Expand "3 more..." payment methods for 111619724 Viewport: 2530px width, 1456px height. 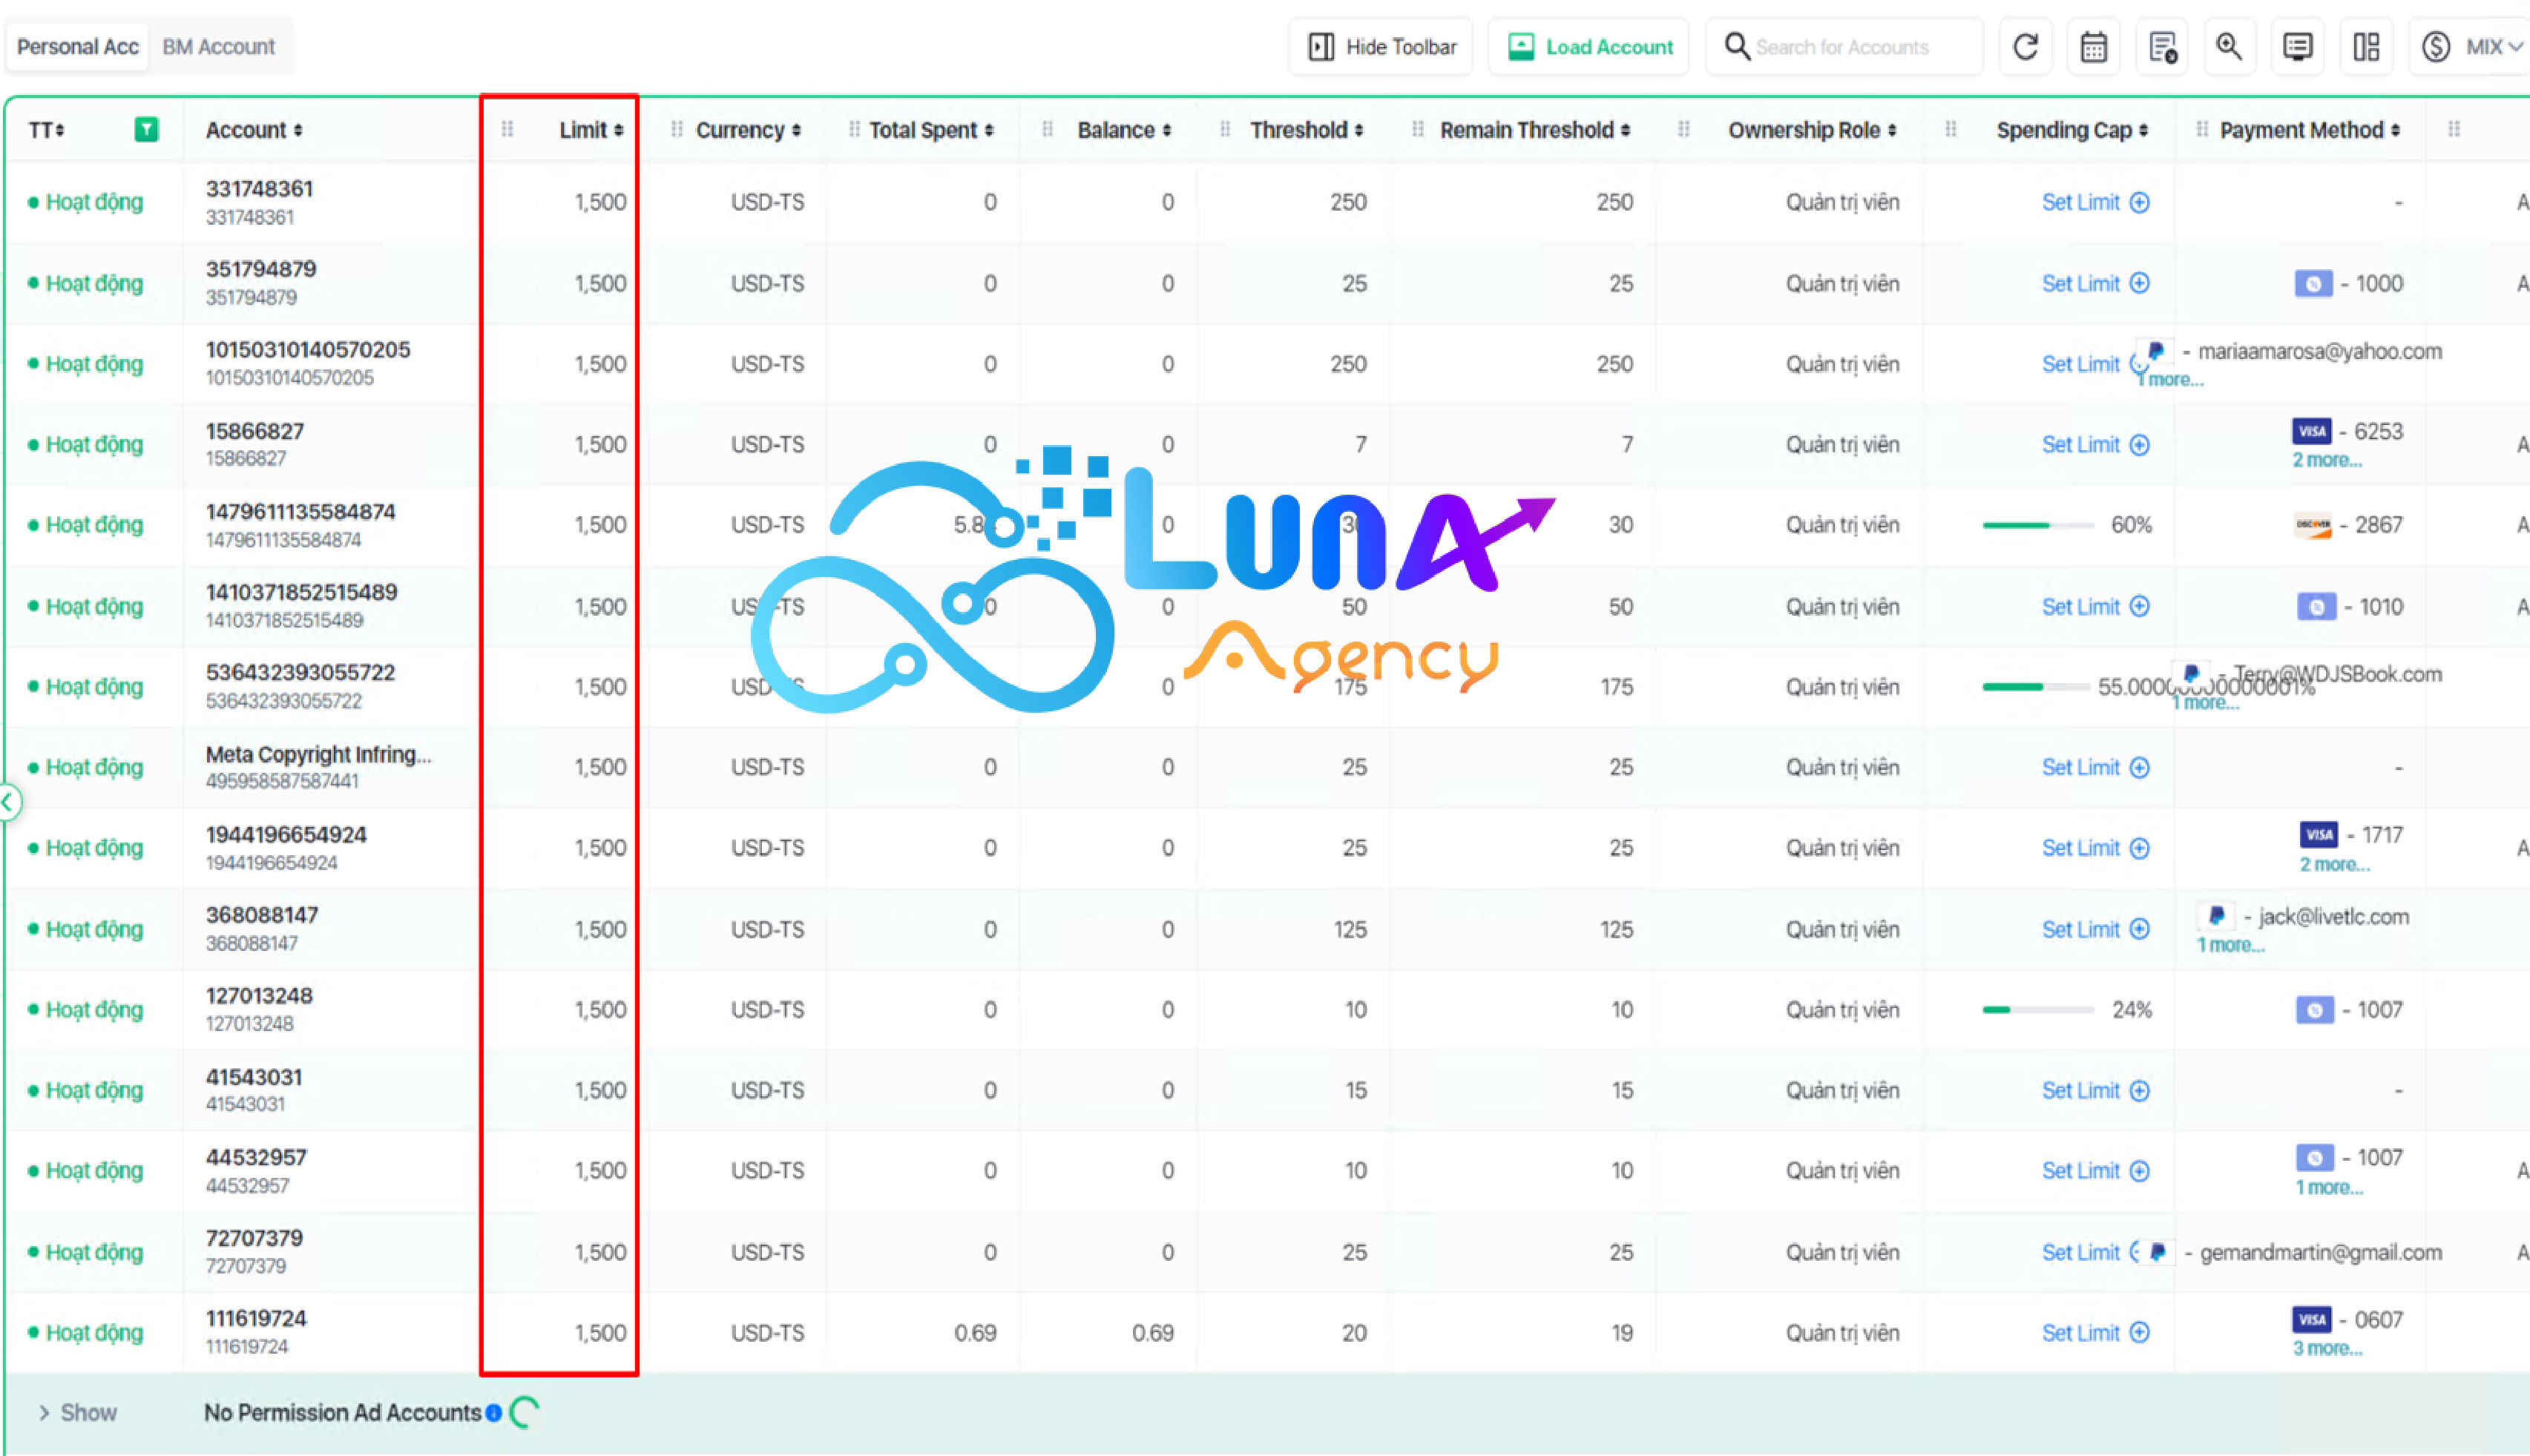(x=2327, y=1348)
